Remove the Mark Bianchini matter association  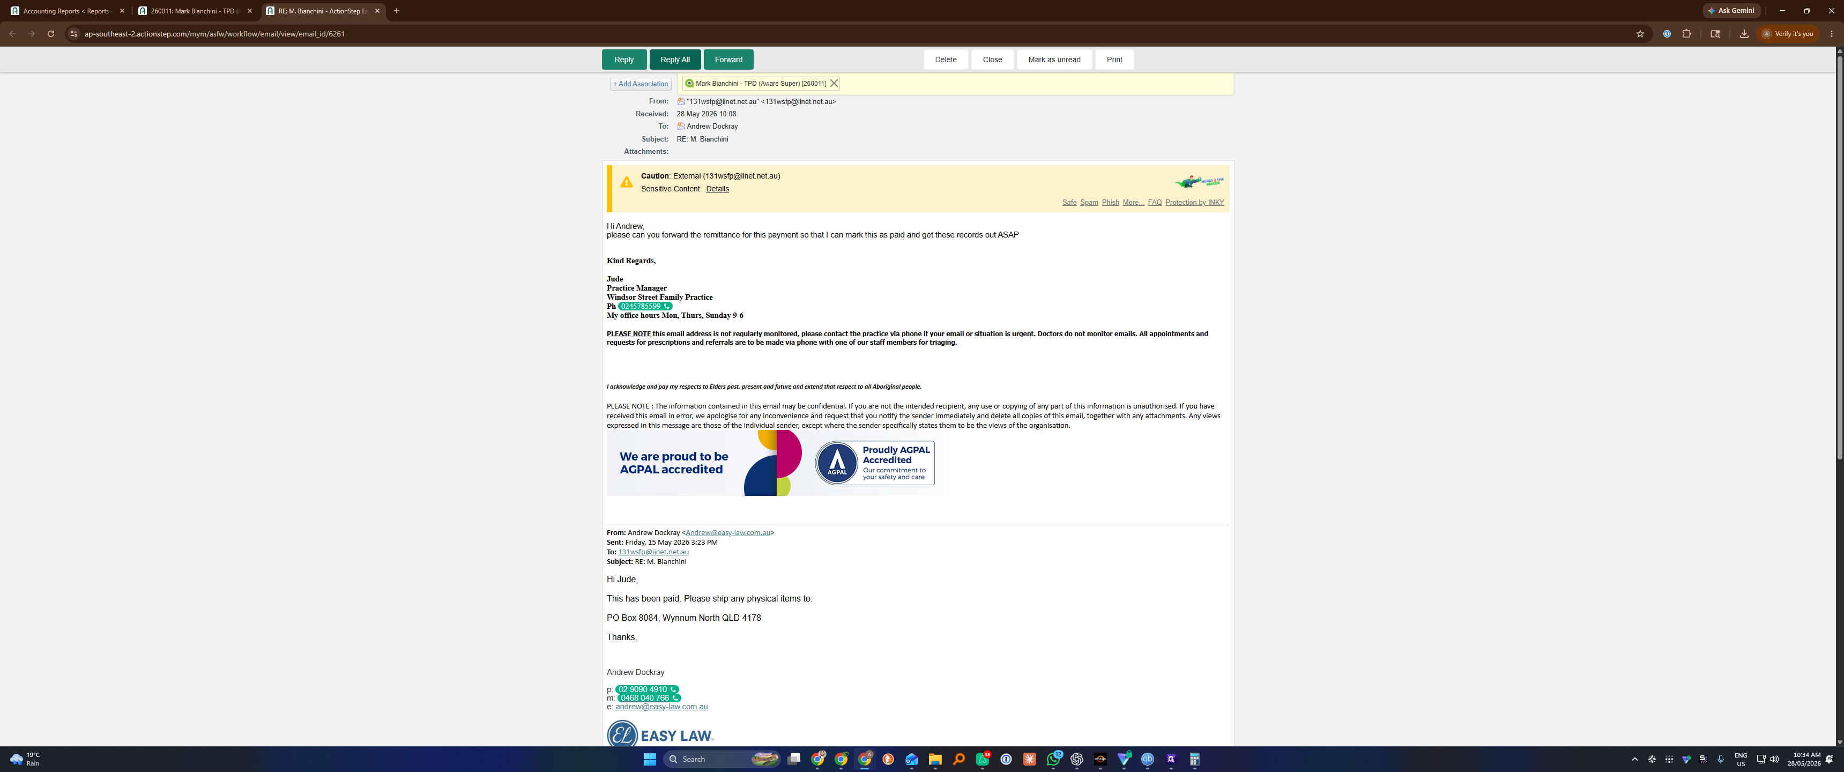click(833, 84)
